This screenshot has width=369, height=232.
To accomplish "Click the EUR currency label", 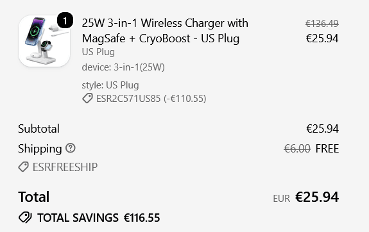I will (x=282, y=199).
